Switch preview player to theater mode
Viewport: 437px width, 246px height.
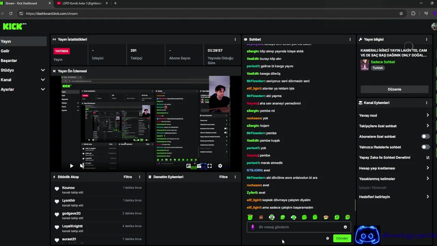coord(199,166)
